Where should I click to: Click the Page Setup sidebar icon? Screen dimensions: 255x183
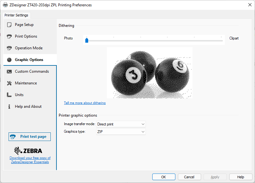[9, 25]
